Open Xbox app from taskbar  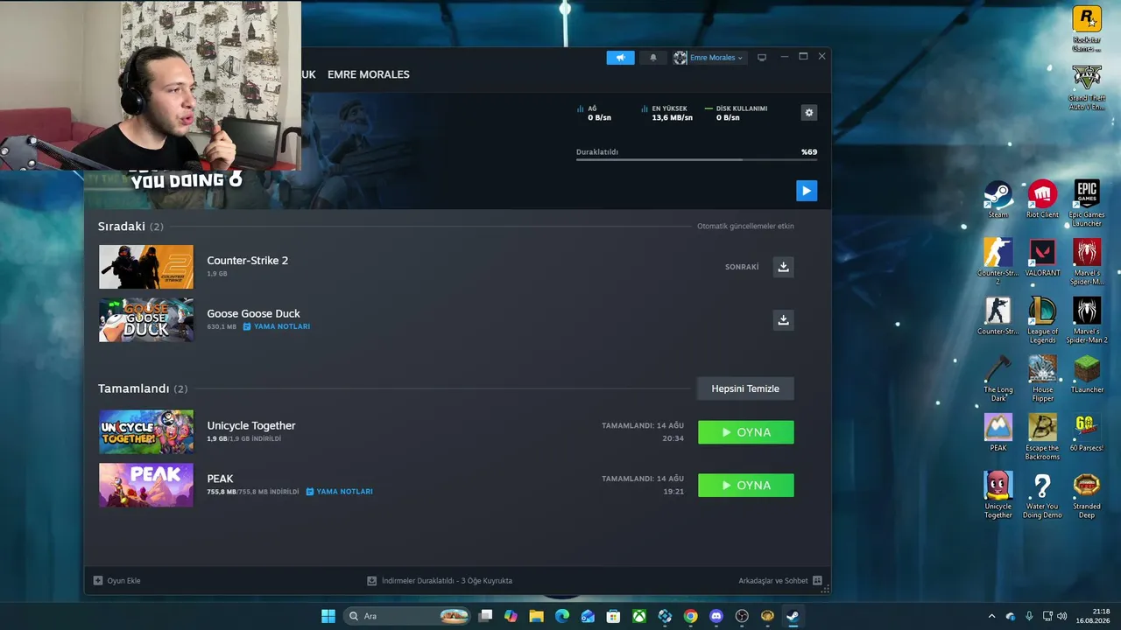point(639,616)
